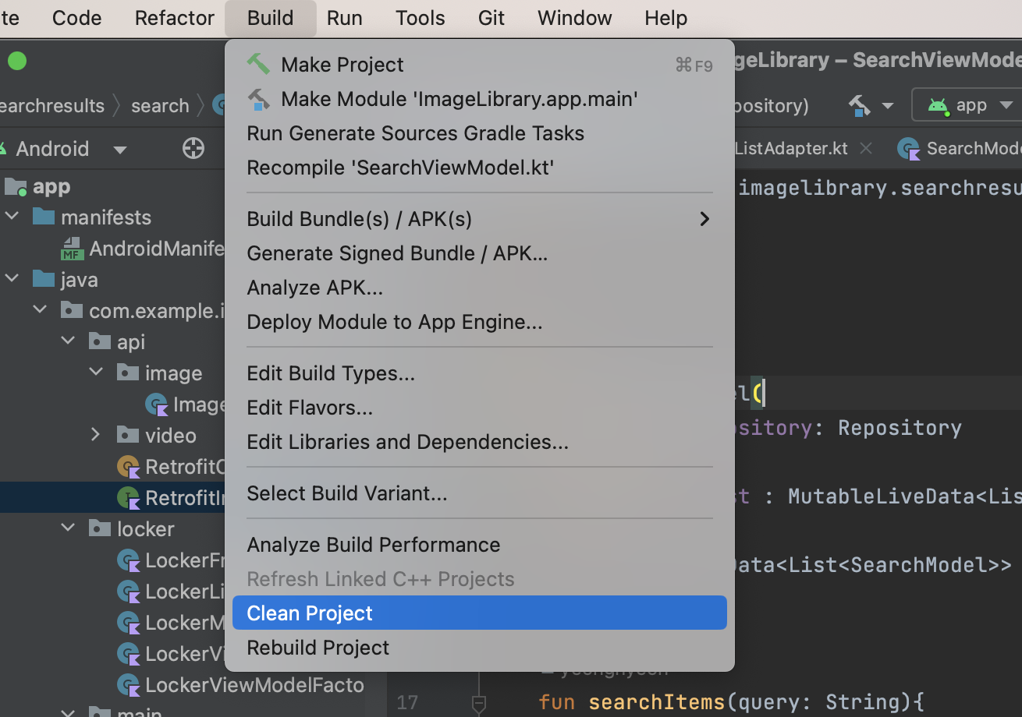This screenshot has width=1022, height=717.
Task: Select the LockerLi file
Action: (x=185, y=592)
